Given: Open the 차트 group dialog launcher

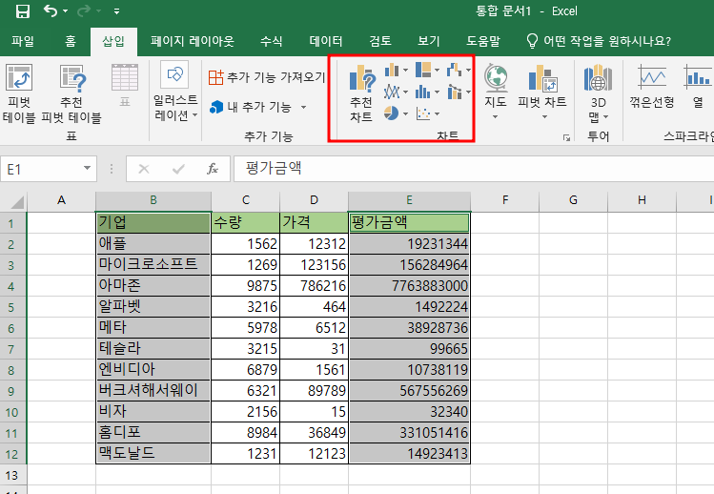Looking at the screenshot, I should coord(566,137).
